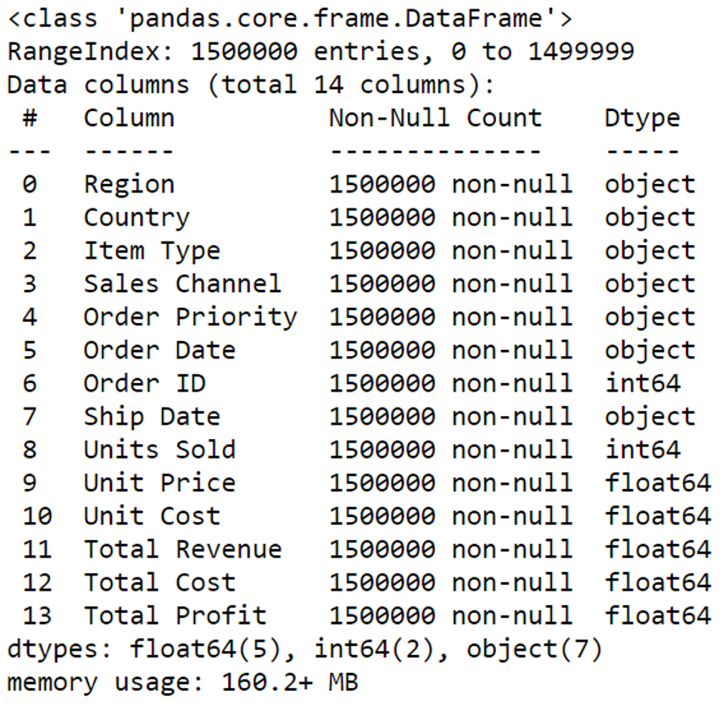Click the 'Non-Null Count' header text
This screenshot has width=724, height=706.
pos(436,118)
